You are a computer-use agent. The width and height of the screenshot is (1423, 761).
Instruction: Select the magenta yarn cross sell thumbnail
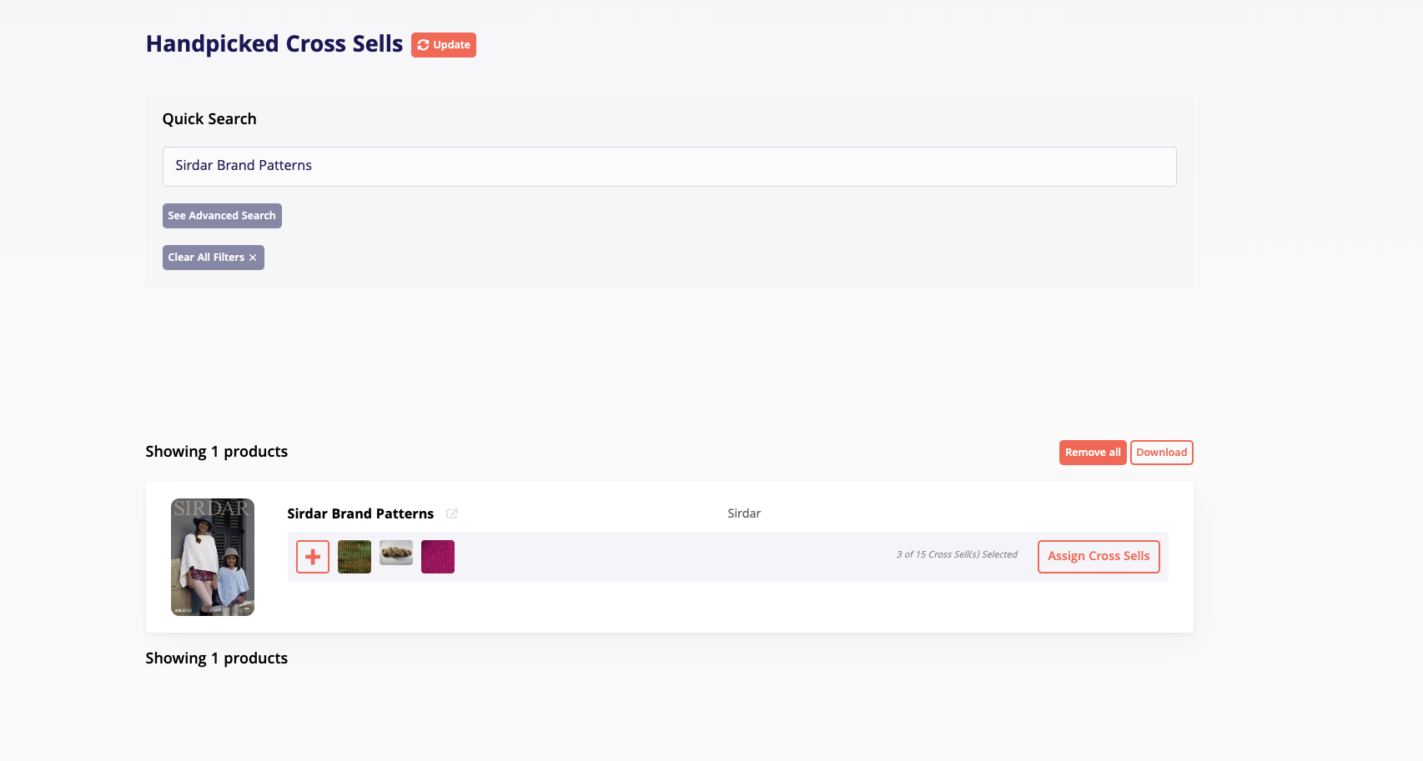pyautogui.click(x=438, y=557)
